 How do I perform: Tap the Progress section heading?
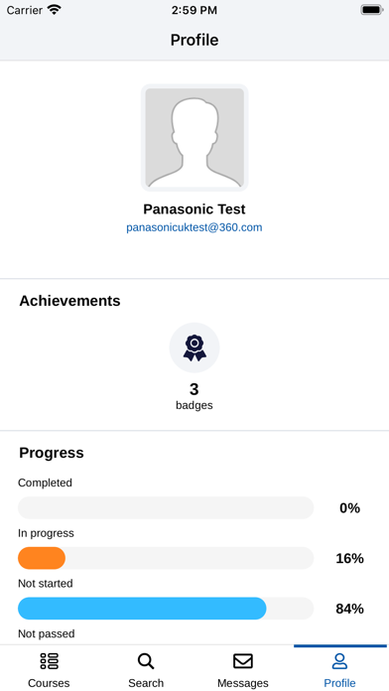51,453
